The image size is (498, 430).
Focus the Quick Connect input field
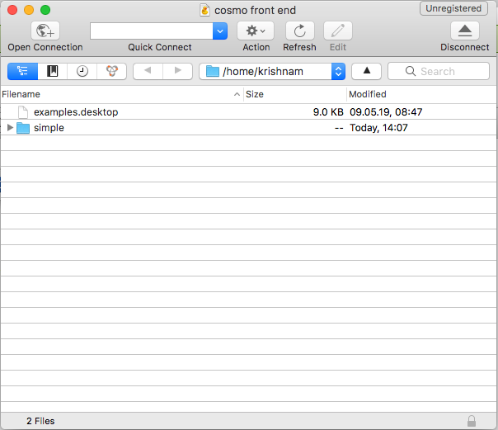152,31
